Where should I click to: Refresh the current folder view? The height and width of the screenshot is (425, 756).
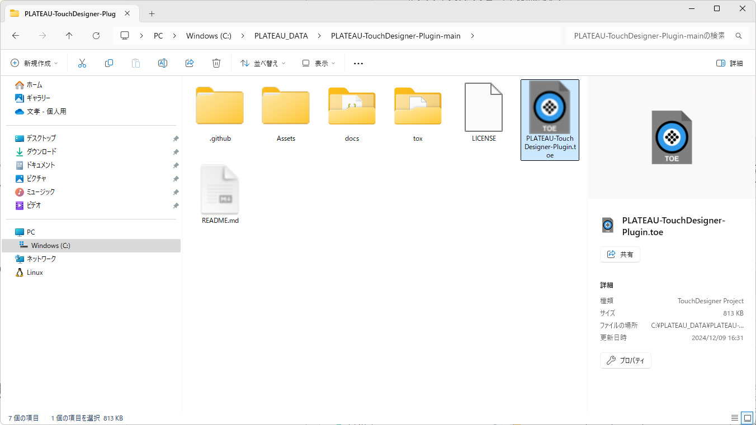[x=96, y=36]
